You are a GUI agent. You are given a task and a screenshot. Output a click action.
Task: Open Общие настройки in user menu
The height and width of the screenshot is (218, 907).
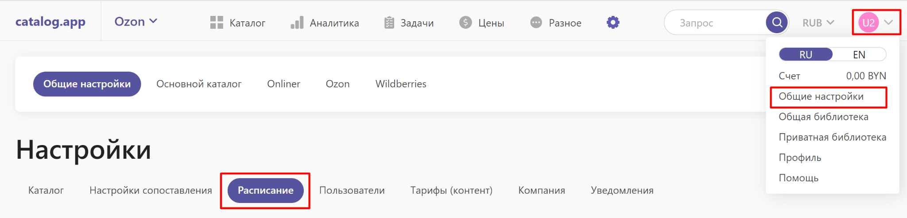[821, 96]
